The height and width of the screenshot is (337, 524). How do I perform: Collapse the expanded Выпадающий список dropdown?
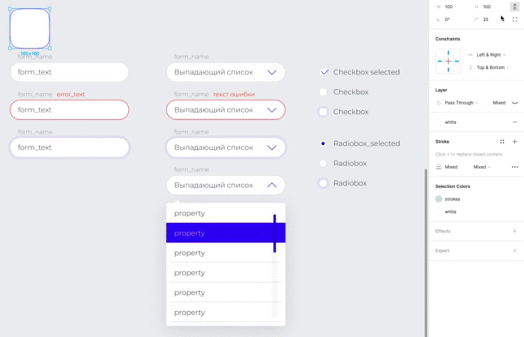226,185
